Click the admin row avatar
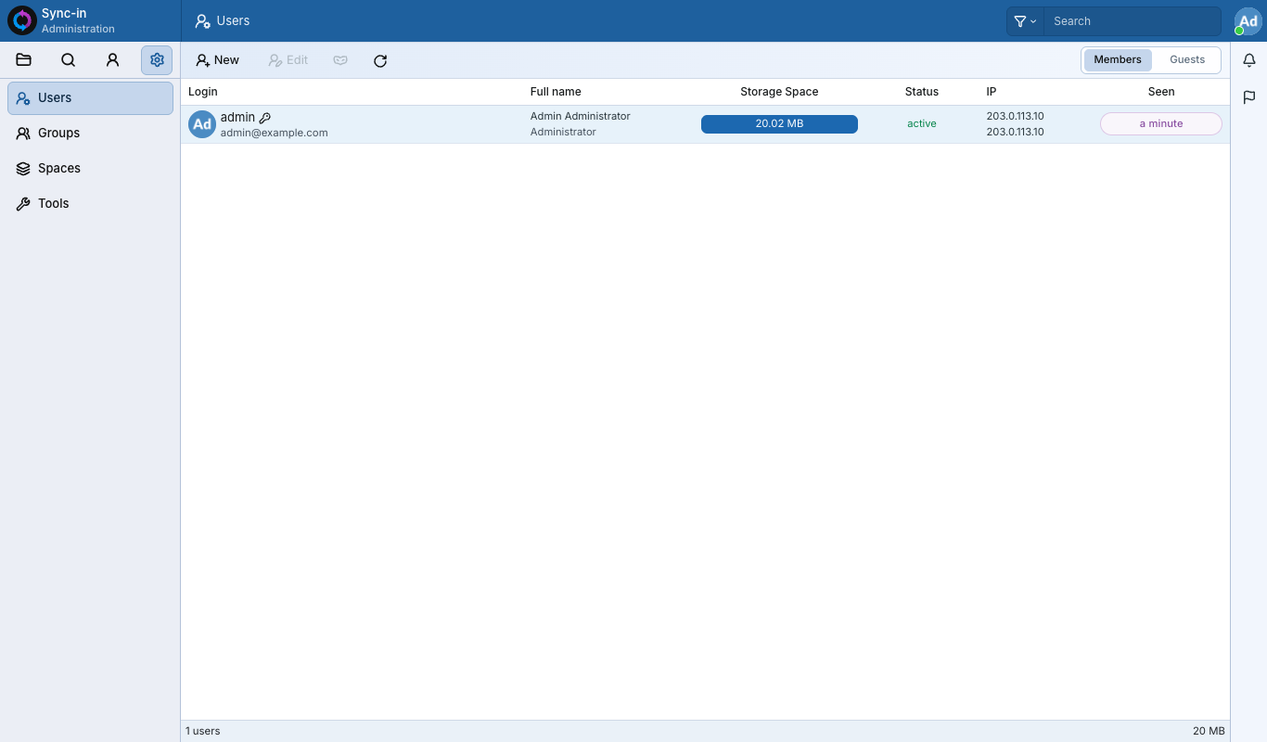 click(202, 124)
